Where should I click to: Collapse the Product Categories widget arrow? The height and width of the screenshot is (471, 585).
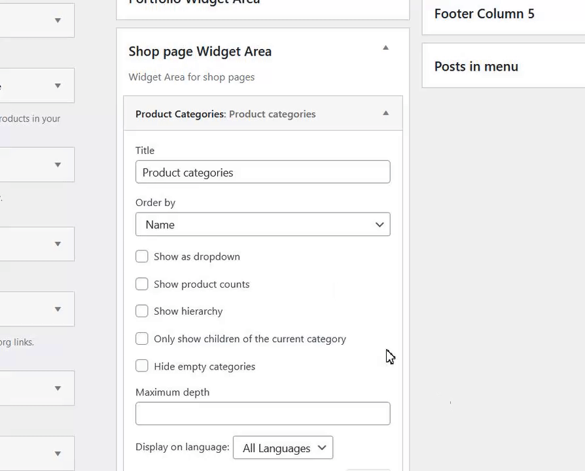pos(385,113)
